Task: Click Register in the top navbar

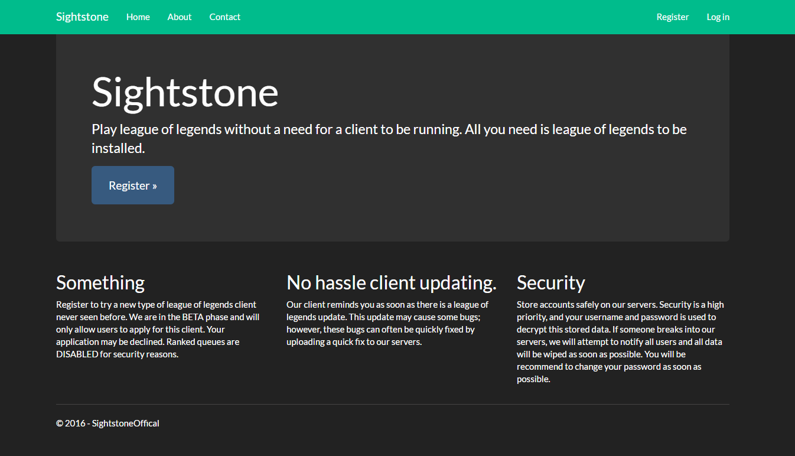Action: point(673,17)
